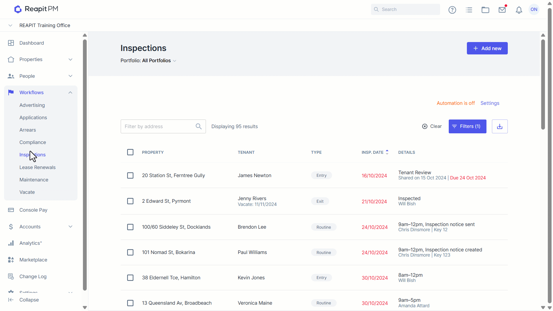Click the Marketplace icon in sidebar

point(11,260)
